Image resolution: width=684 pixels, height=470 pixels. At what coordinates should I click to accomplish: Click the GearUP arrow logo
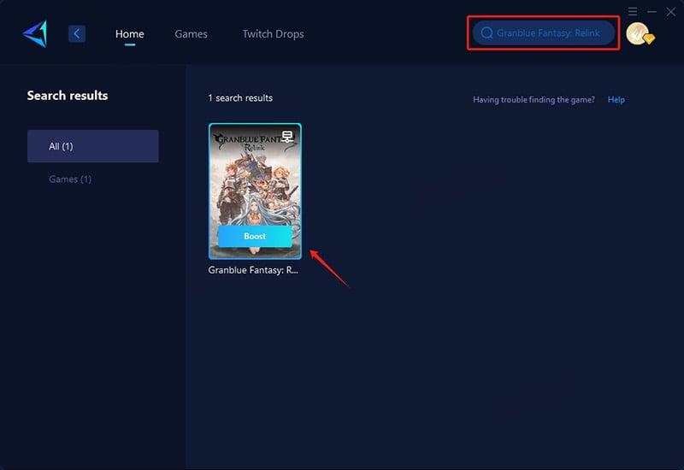pos(35,33)
